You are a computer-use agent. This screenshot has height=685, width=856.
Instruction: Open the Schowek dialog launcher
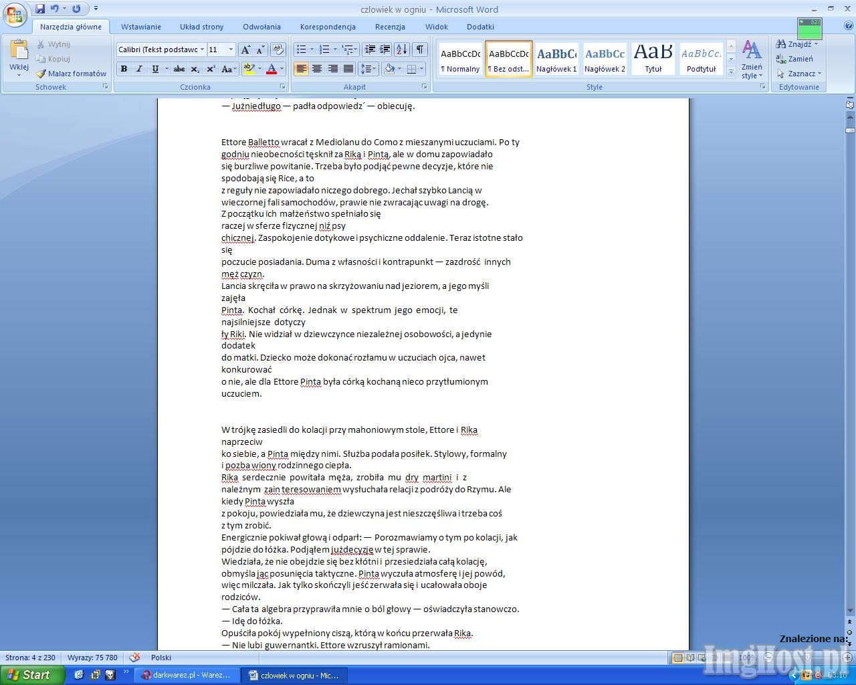click(105, 87)
